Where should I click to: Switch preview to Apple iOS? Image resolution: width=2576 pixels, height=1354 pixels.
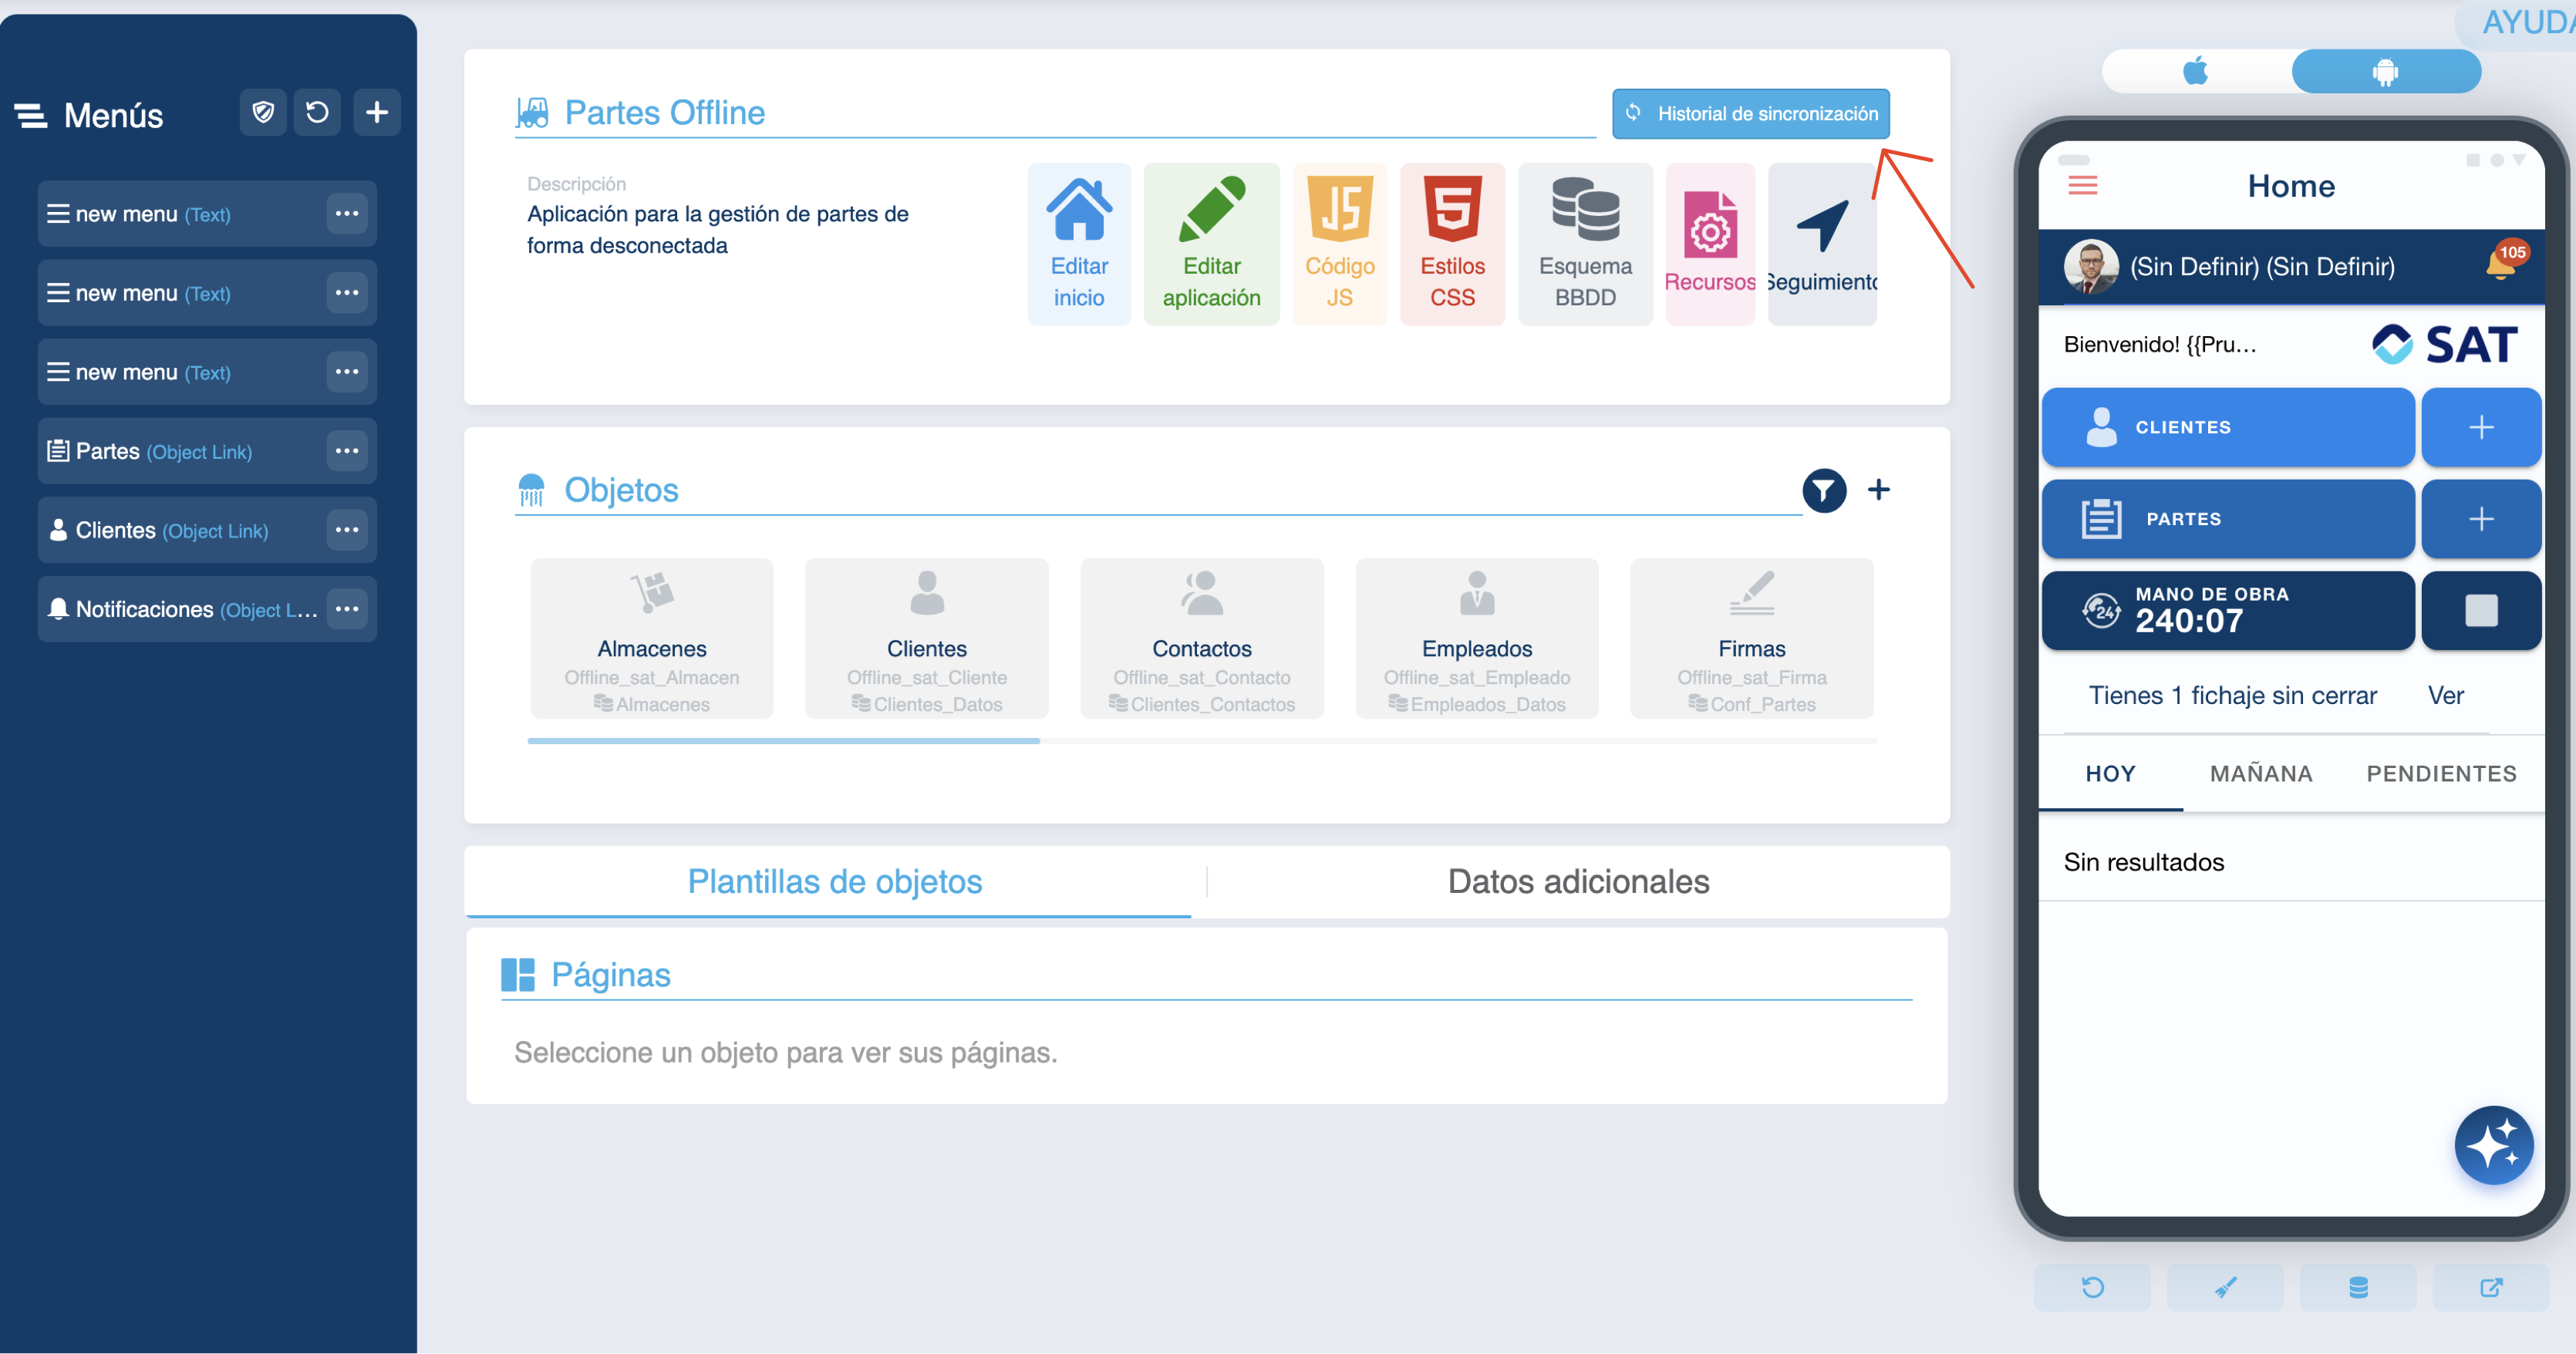[x=2195, y=71]
